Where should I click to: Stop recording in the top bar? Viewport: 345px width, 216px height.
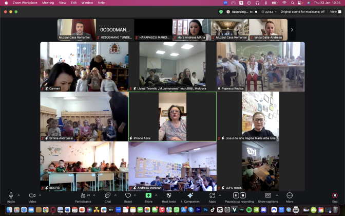[x=257, y=11]
